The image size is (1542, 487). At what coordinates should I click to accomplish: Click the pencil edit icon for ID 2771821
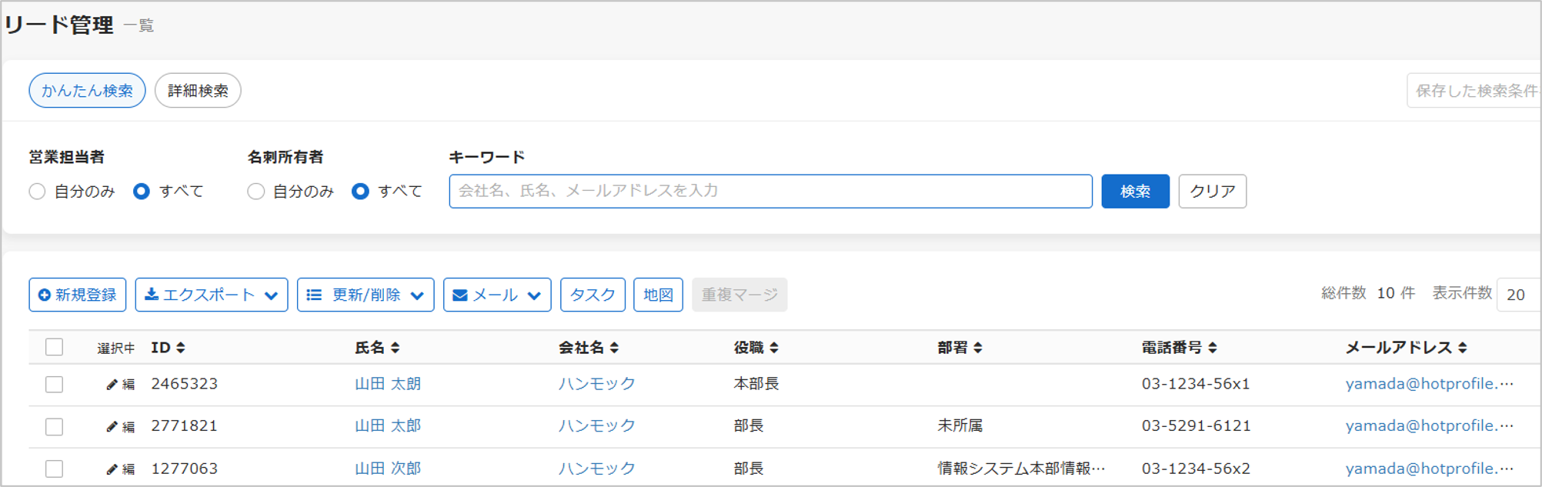click(112, 427)
